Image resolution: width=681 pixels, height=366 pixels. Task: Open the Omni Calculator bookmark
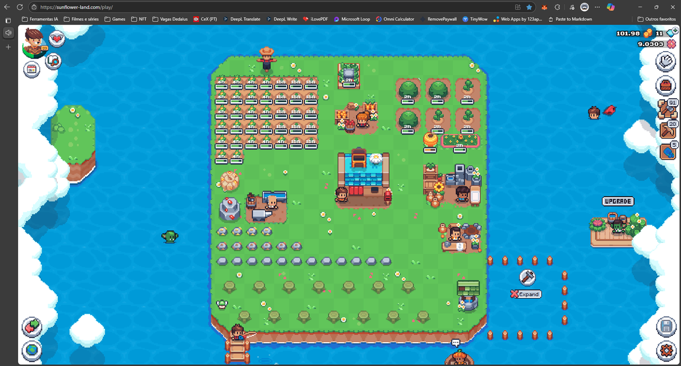(x=394, y=19)
